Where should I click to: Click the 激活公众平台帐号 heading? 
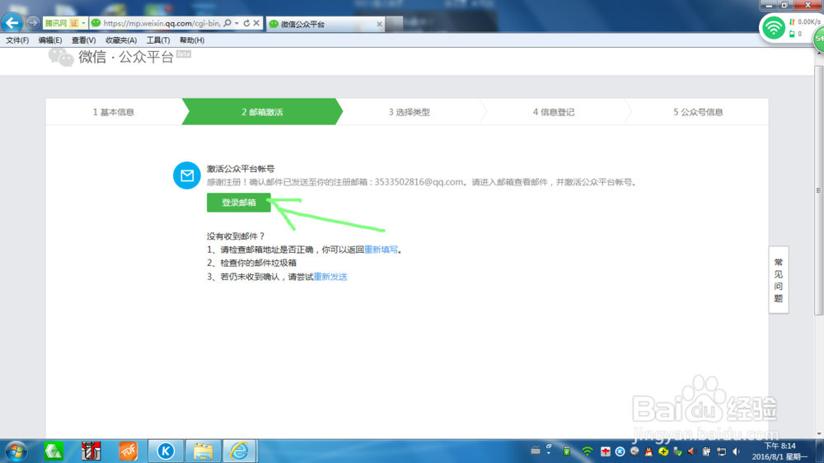coord(241,169)
